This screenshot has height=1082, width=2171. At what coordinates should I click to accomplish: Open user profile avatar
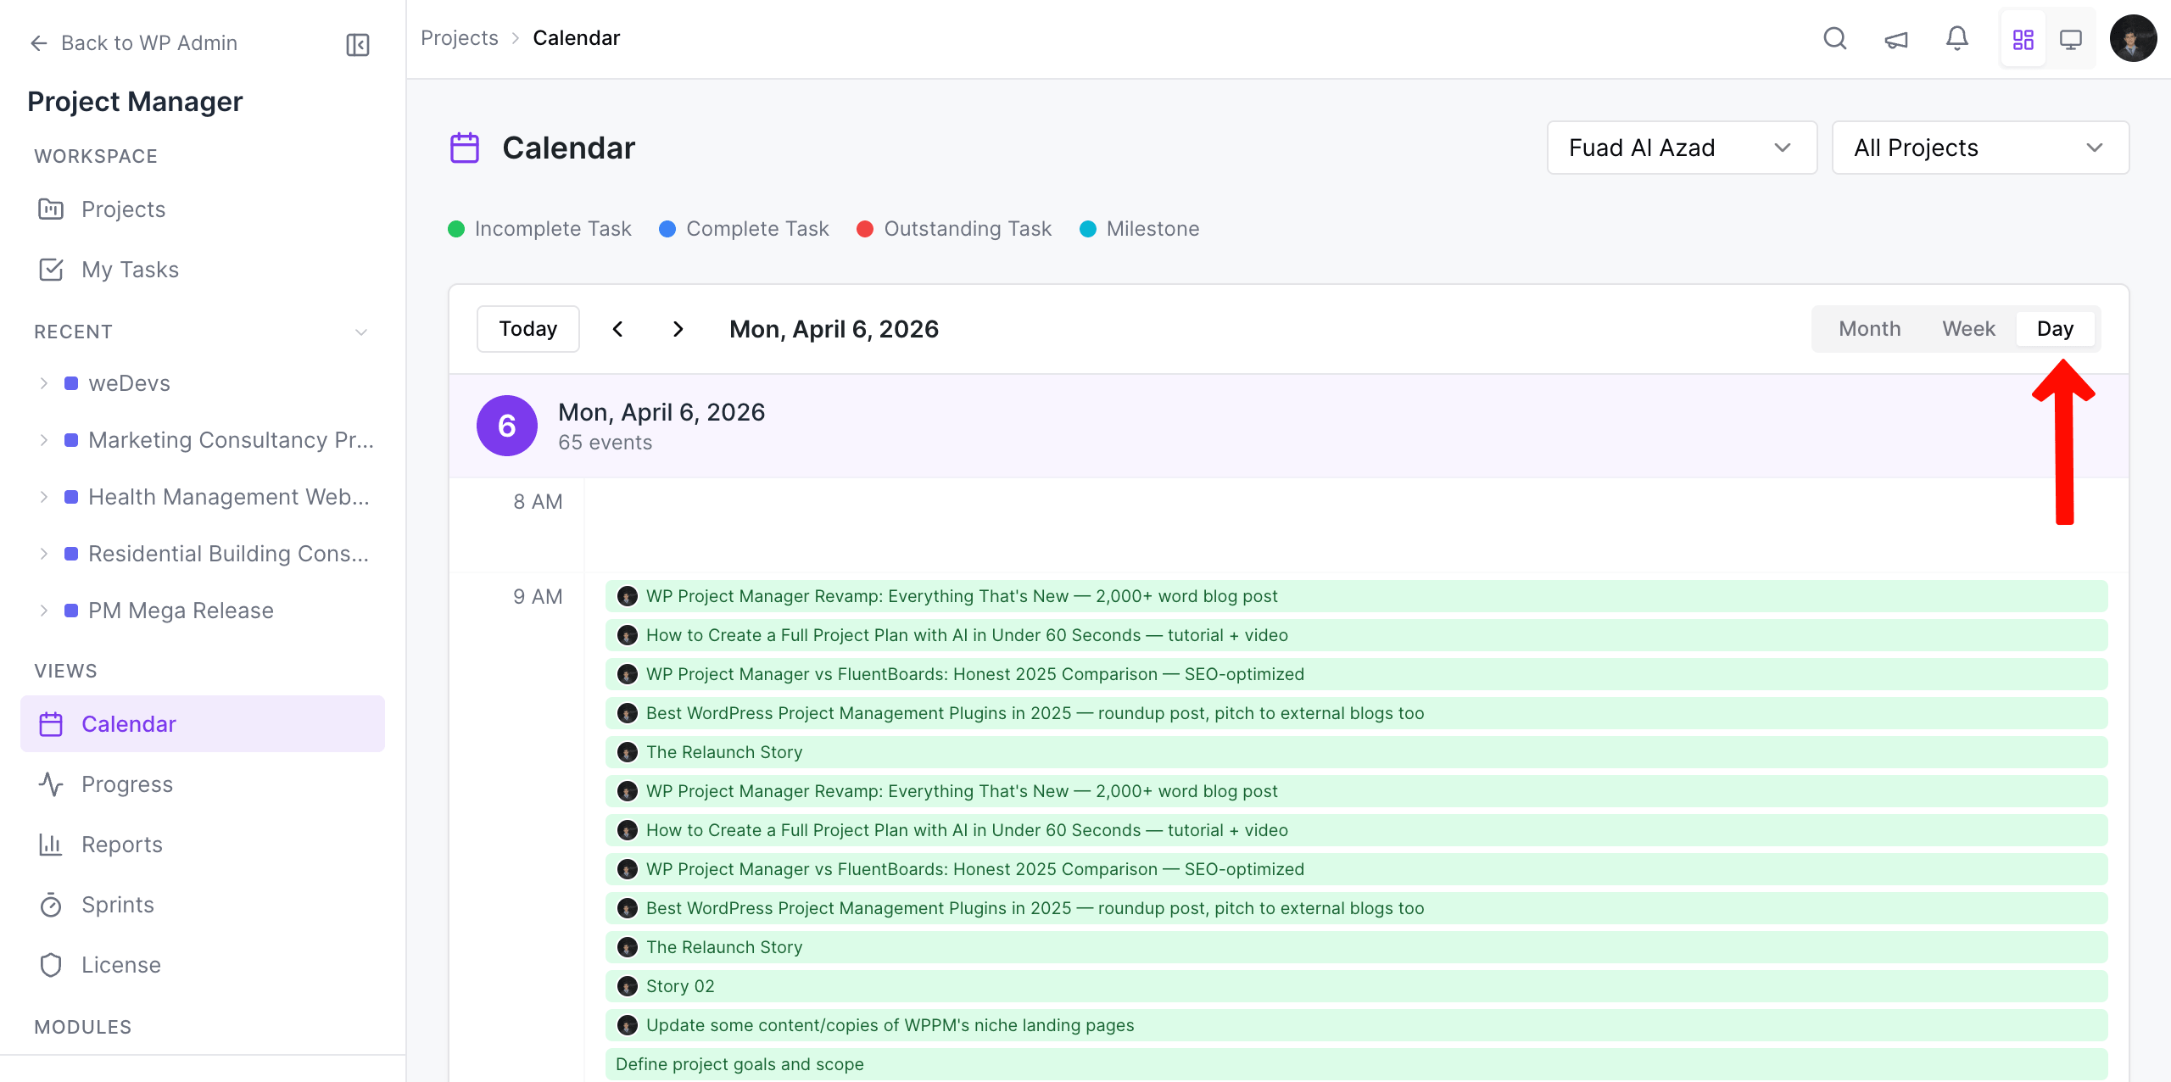2133,39
